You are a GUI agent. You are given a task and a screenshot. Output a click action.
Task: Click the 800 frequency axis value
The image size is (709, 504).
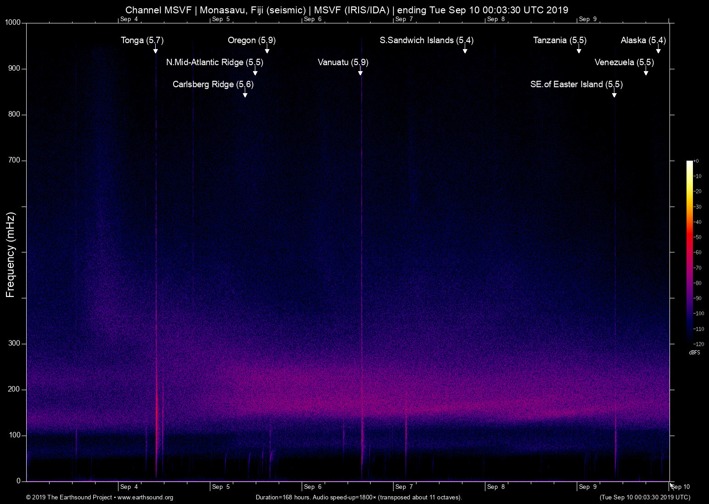[15, 114]
